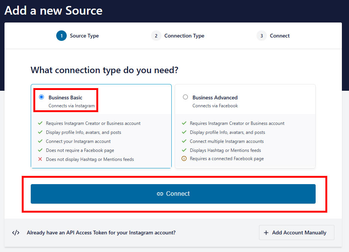Click the info icon beside Facebook page requirement

click(x=184, y=159)
